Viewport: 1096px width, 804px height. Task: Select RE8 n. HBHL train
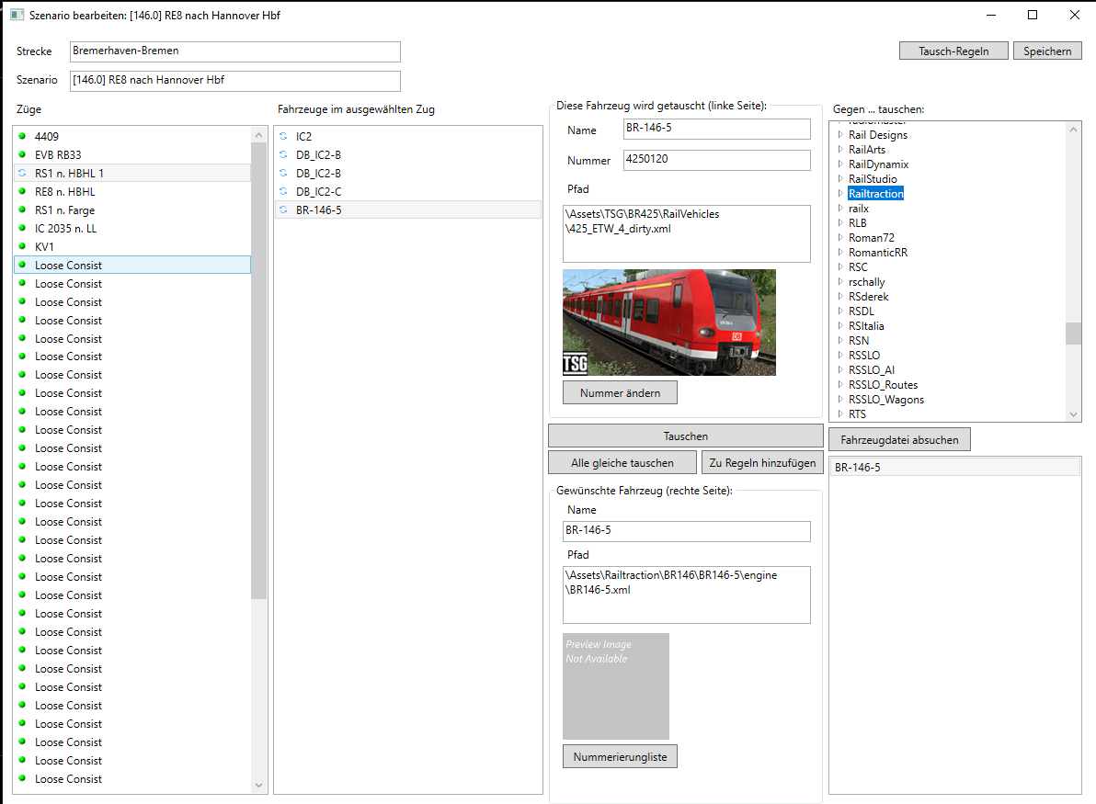(x=64, y=191)
